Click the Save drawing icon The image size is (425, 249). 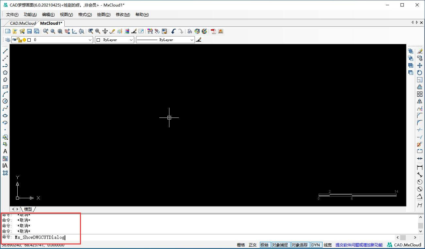29,31
